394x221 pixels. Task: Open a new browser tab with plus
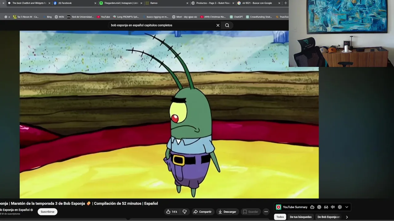(286, 3)
